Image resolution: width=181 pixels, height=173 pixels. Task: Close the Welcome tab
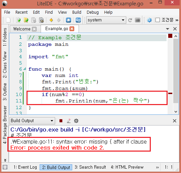click(34, 29)
